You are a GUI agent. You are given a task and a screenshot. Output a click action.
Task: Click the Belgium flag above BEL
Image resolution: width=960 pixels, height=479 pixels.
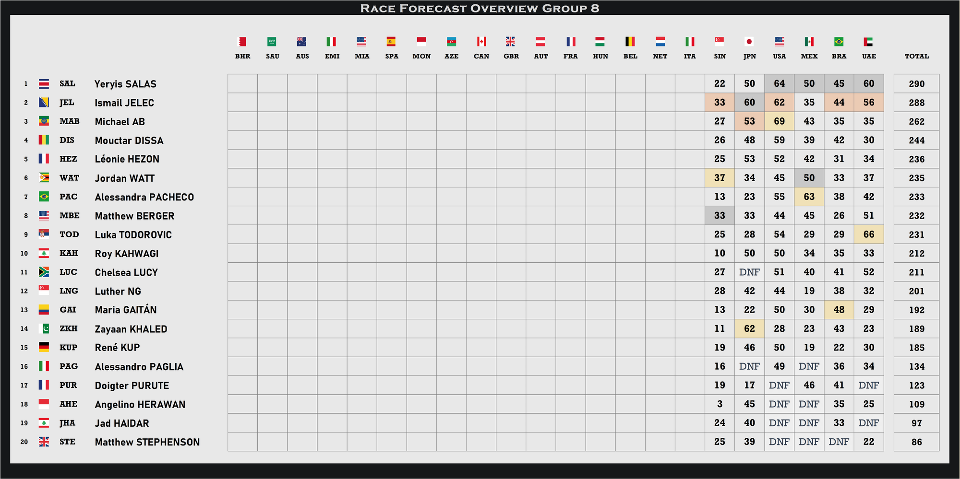pos(630,42)
